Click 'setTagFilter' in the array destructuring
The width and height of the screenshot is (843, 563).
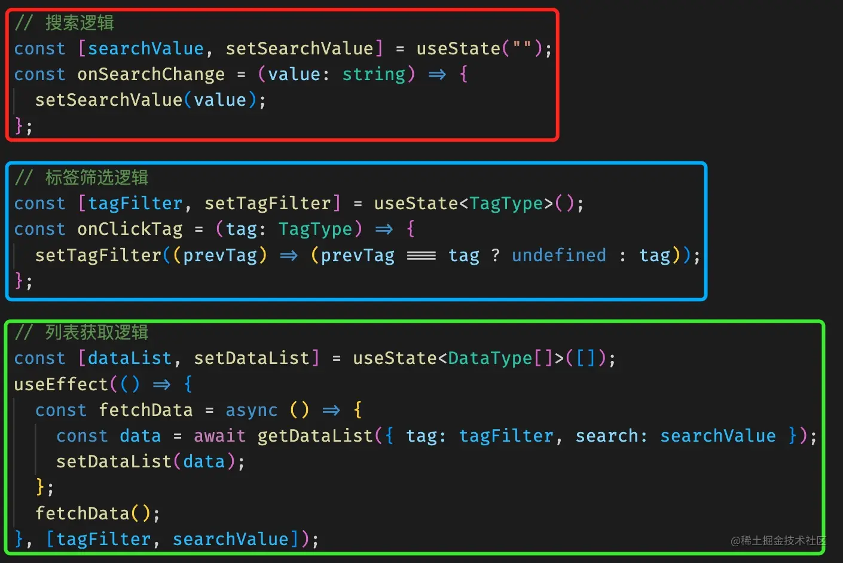(x=268, y=203)
